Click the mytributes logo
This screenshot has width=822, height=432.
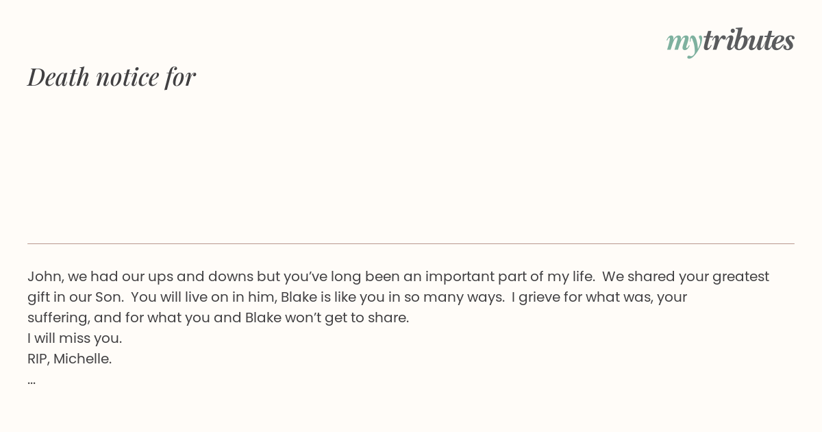coord(730,41)
